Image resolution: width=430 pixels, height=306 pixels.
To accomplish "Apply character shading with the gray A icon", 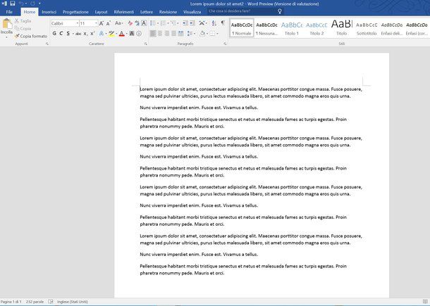I will pyautogui.click(x=132, y=34).
